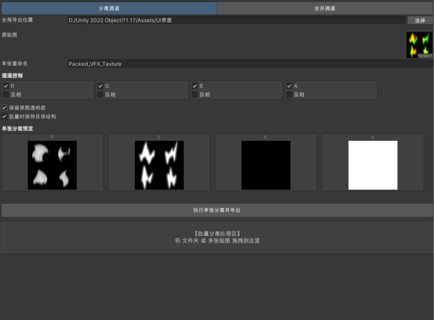Enable 反相 for the G channel
This screenshot has height=320, width=434.
100,95
